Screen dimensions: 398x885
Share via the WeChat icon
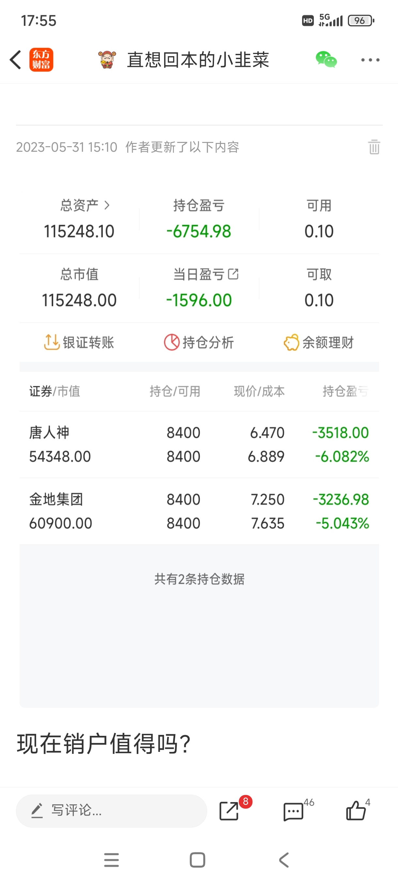click(326, 60)
